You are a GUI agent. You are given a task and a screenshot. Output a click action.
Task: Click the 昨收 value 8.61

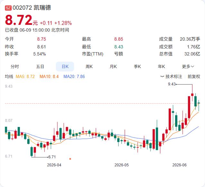pyautogui.click(x=41, y=47)
